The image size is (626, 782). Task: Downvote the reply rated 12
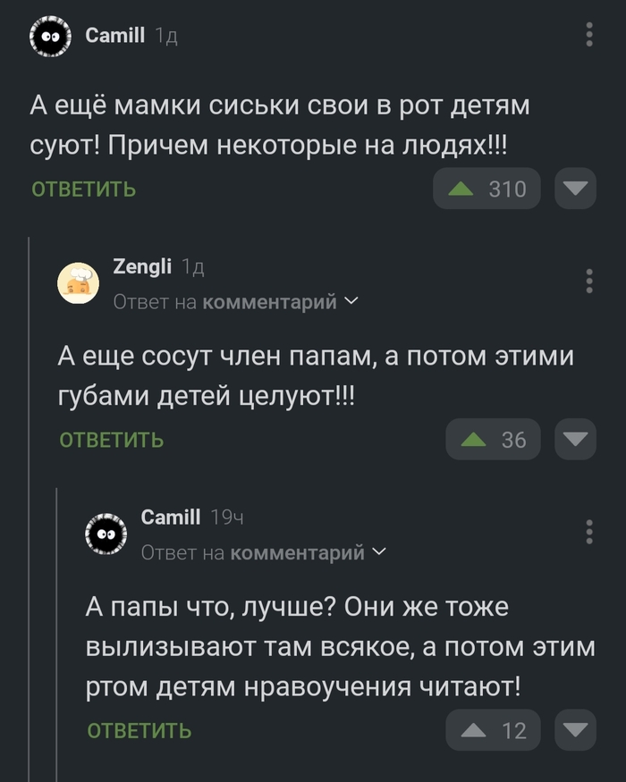point(575,730)
